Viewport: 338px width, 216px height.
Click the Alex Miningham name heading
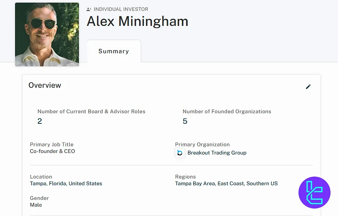click(138, 21)
